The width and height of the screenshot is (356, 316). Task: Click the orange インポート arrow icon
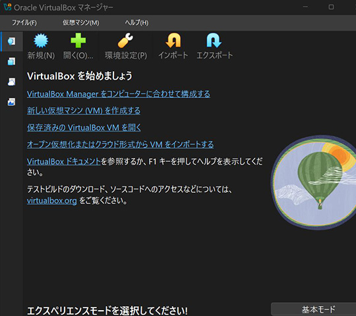click(x=173, y=41)
